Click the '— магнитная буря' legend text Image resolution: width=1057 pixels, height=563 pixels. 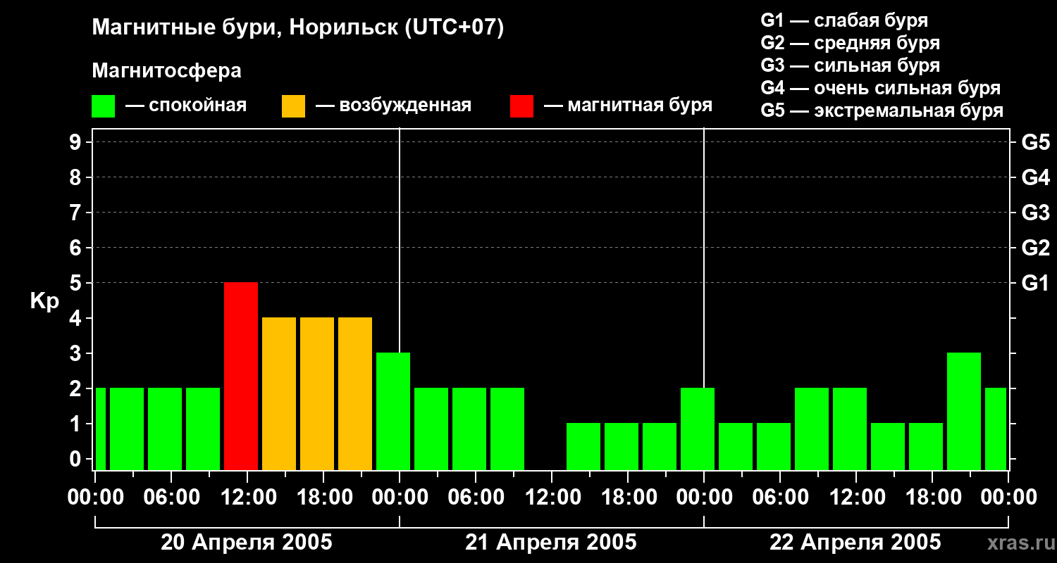click(x=628, y=106)
